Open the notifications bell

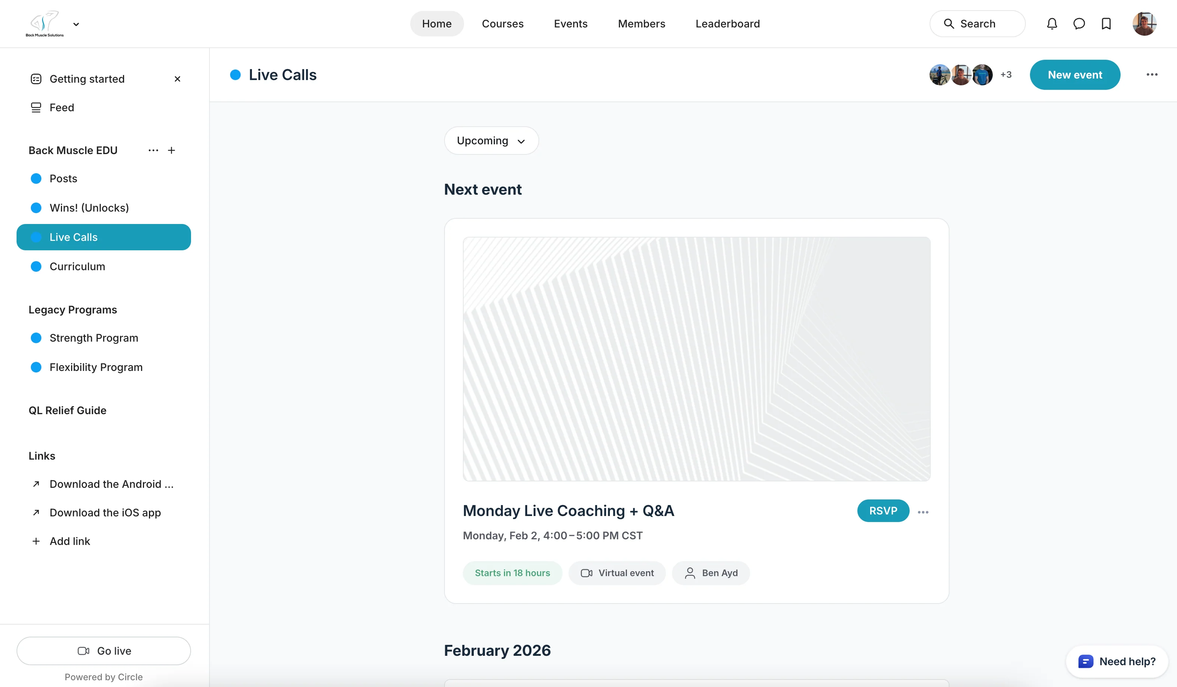tap(1052, 24)
